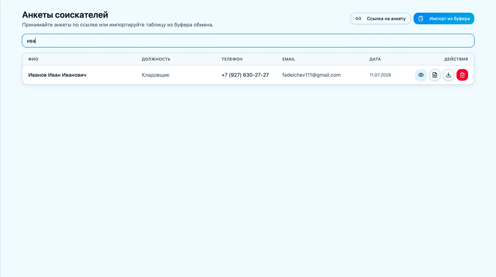Click the Кладовщик position cell
This screenshot has height=277, width=496.
click(x=156, y=75)
